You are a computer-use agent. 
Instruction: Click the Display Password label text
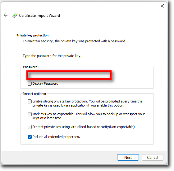tap(45, 83)
